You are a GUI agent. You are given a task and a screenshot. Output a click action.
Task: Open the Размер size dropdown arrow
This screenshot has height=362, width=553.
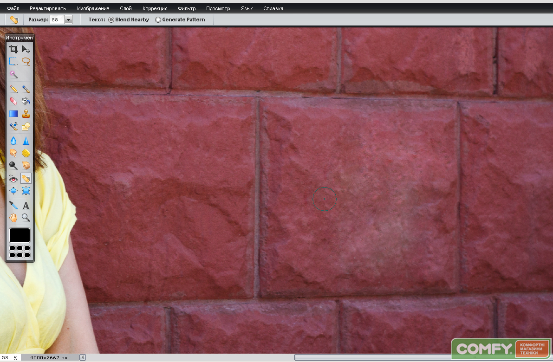click(69, 20)
